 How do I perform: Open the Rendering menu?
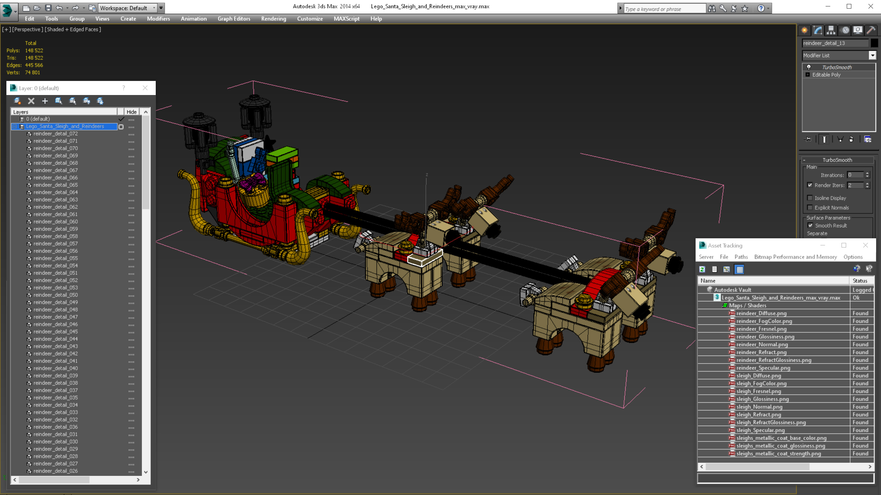pyautogui.click(x=273, y=19)
